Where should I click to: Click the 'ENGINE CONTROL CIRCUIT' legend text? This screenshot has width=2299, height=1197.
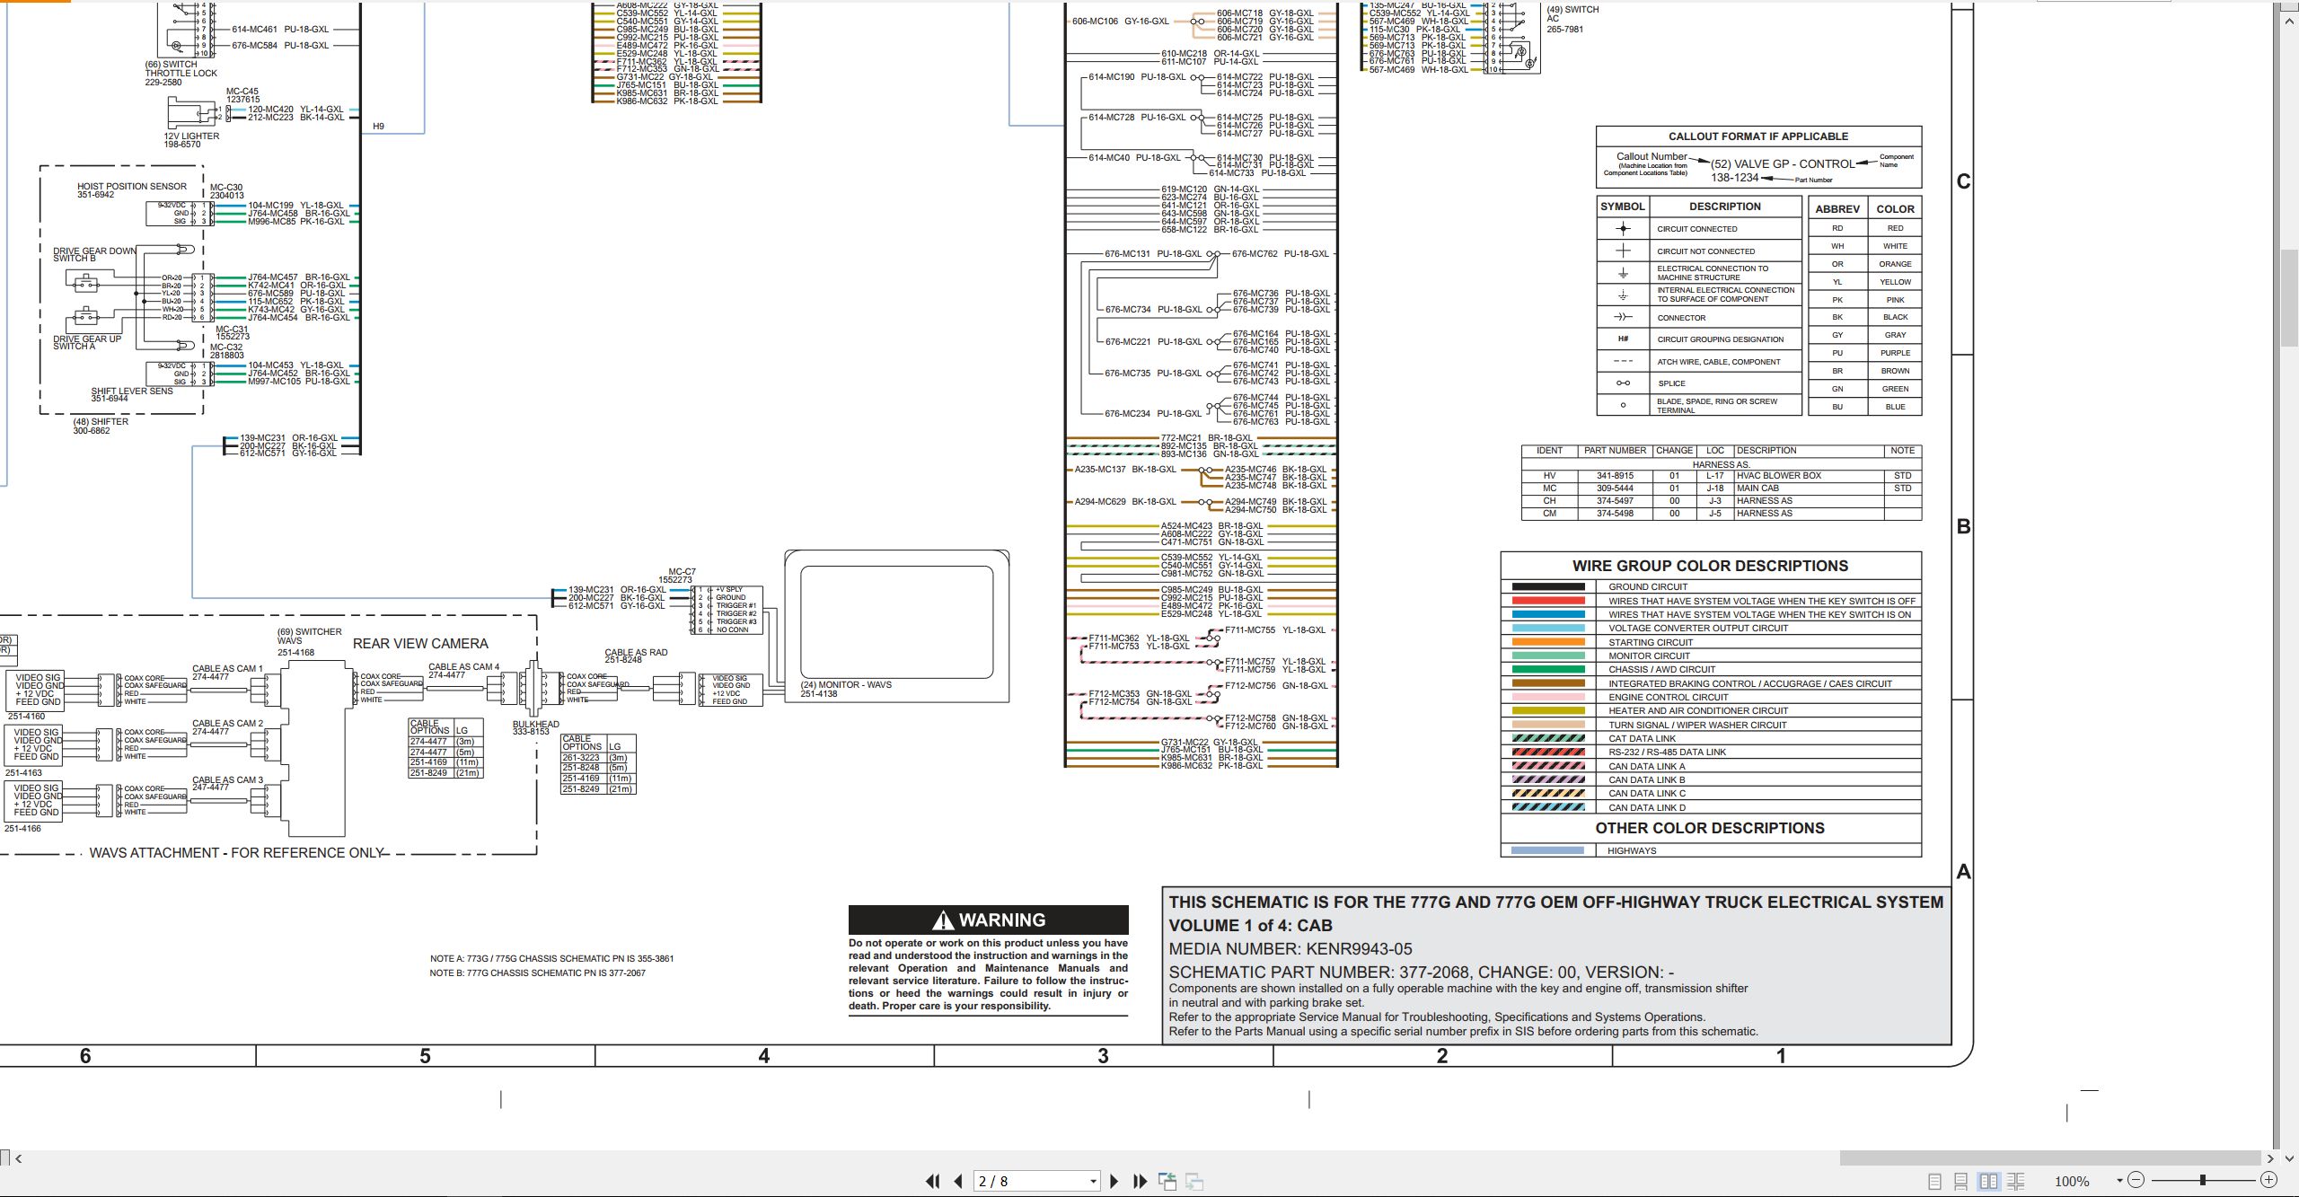tap(1668, 697)
